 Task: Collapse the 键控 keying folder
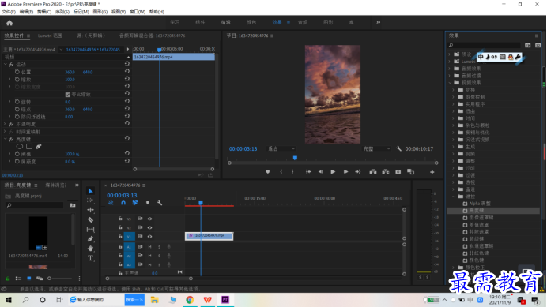pos(455,197)
